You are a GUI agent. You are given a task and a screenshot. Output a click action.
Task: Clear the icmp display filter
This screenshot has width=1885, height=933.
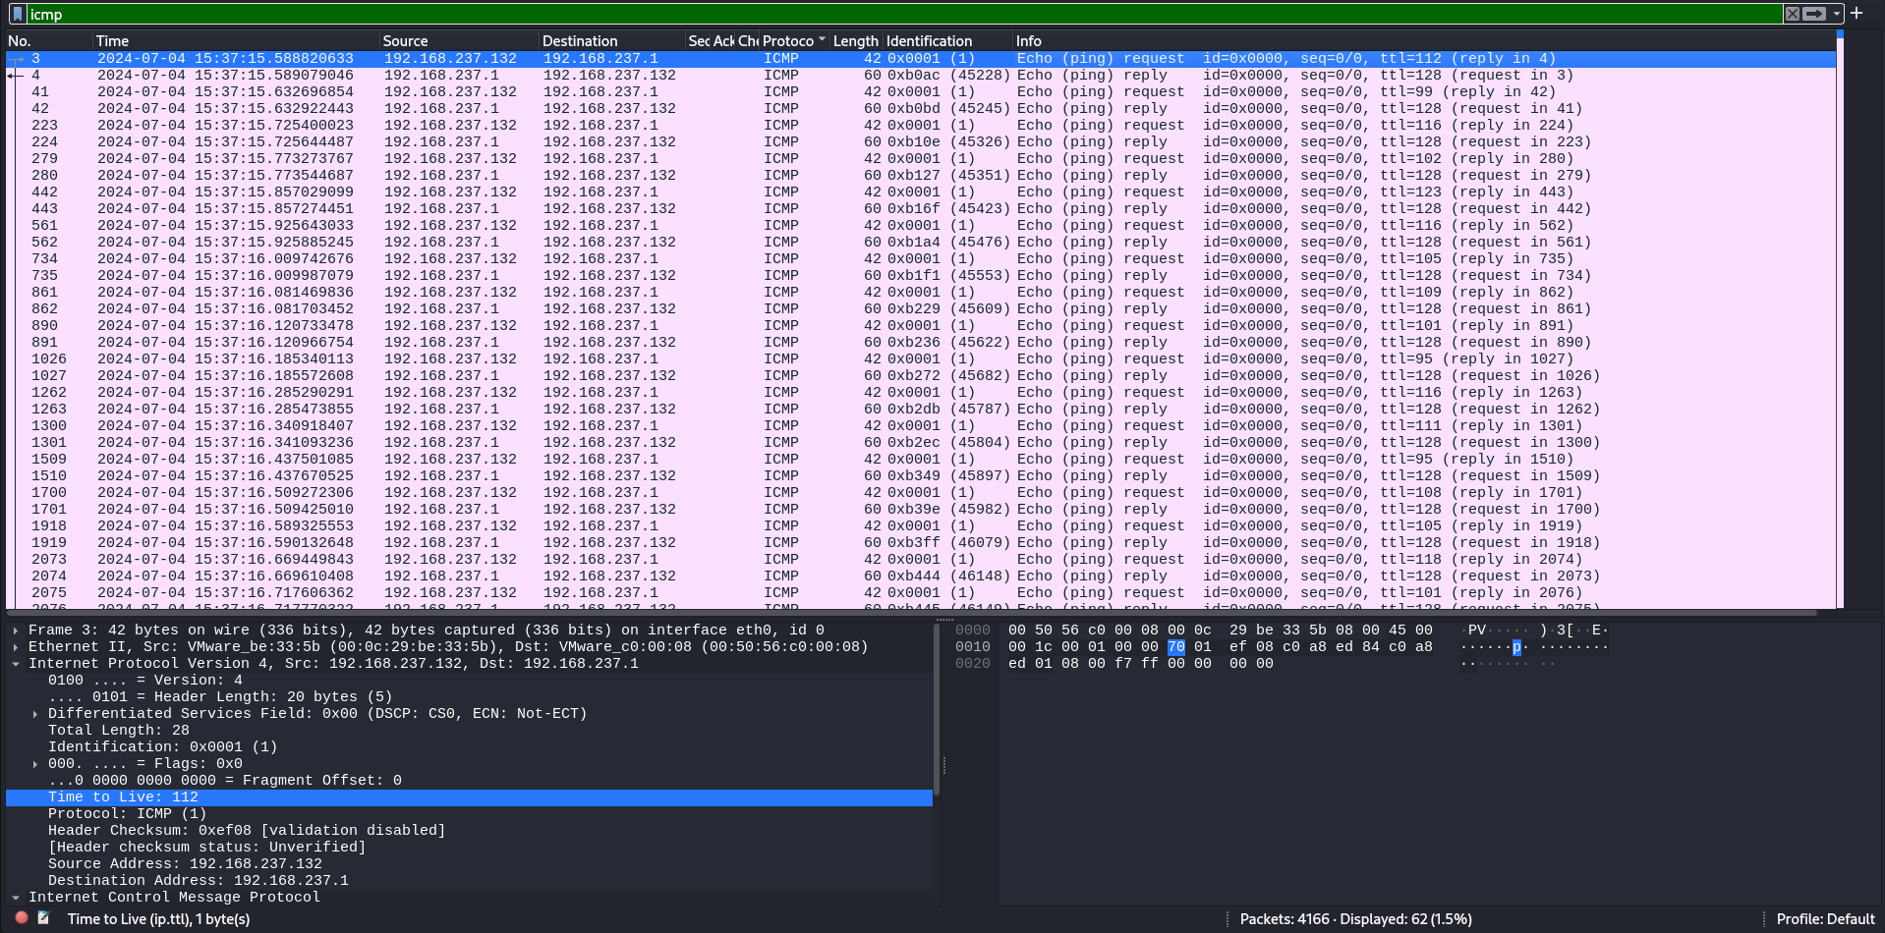point(1792,14)
